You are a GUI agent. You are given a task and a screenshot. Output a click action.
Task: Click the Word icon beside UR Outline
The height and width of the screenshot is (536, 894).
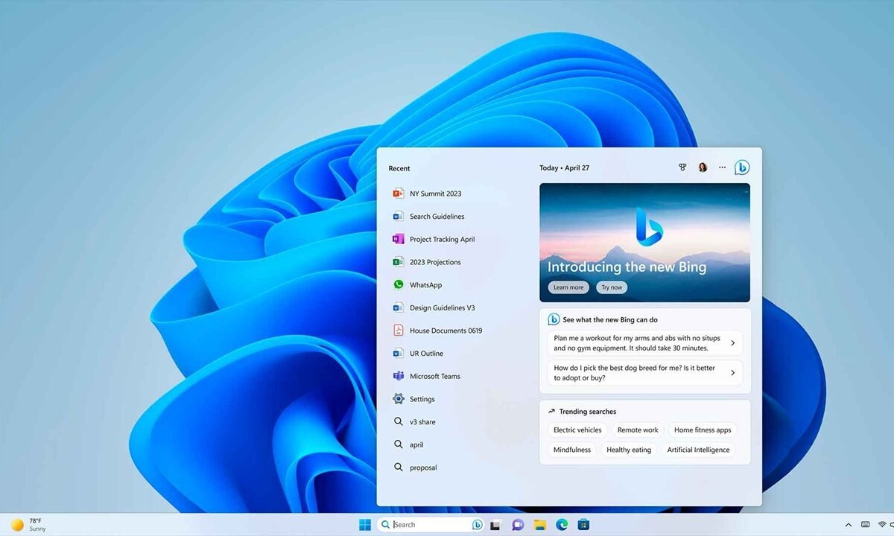tap(398, 354)
